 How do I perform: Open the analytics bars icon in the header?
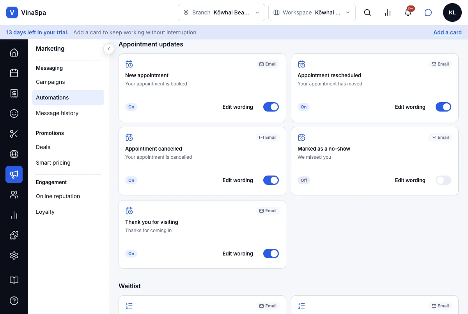click(x=388, y=12)
